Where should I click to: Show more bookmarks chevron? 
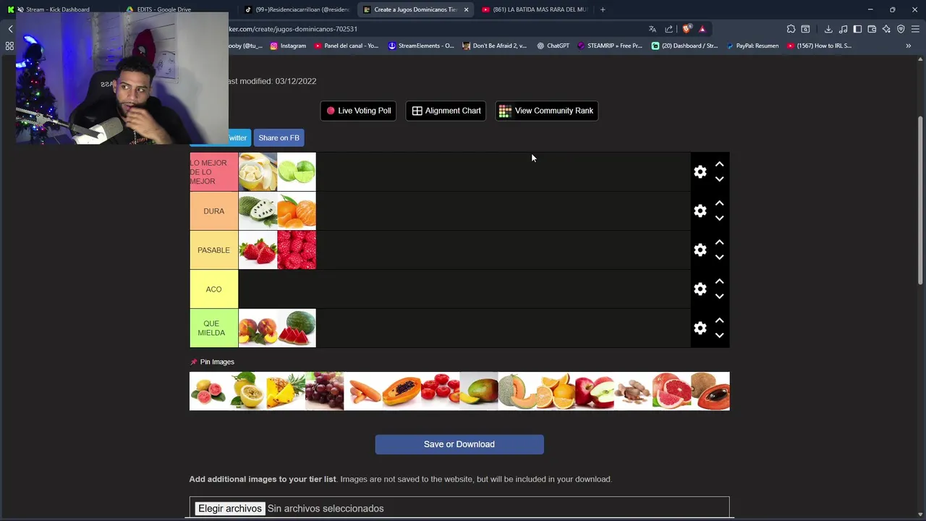tap(908, 46)
